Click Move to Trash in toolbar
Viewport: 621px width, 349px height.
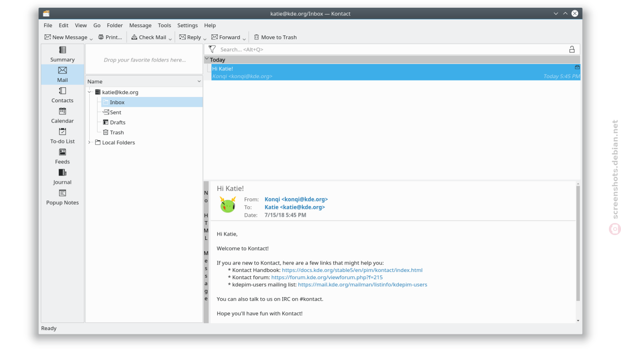(x=275, y=37)
